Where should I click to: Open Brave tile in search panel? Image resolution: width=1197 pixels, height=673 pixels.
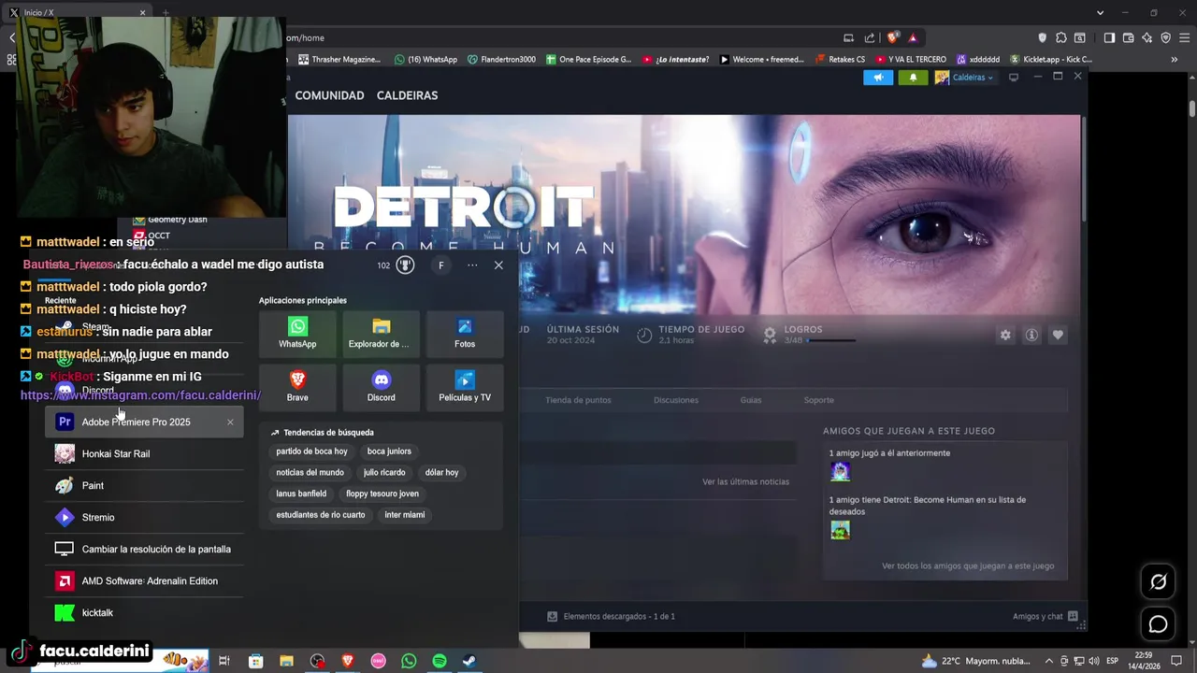click(297, 387)
